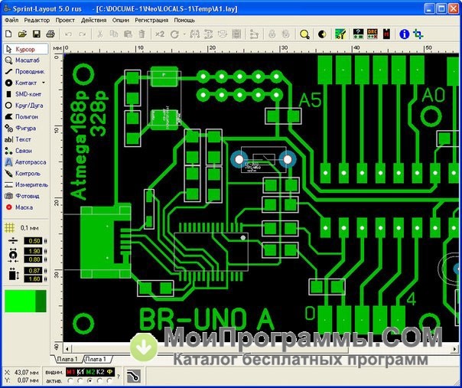This screenshot has height=388, width=462.
Task: Click the 1.90 pad outer diameter field
Action: click(x=33, y=251)
